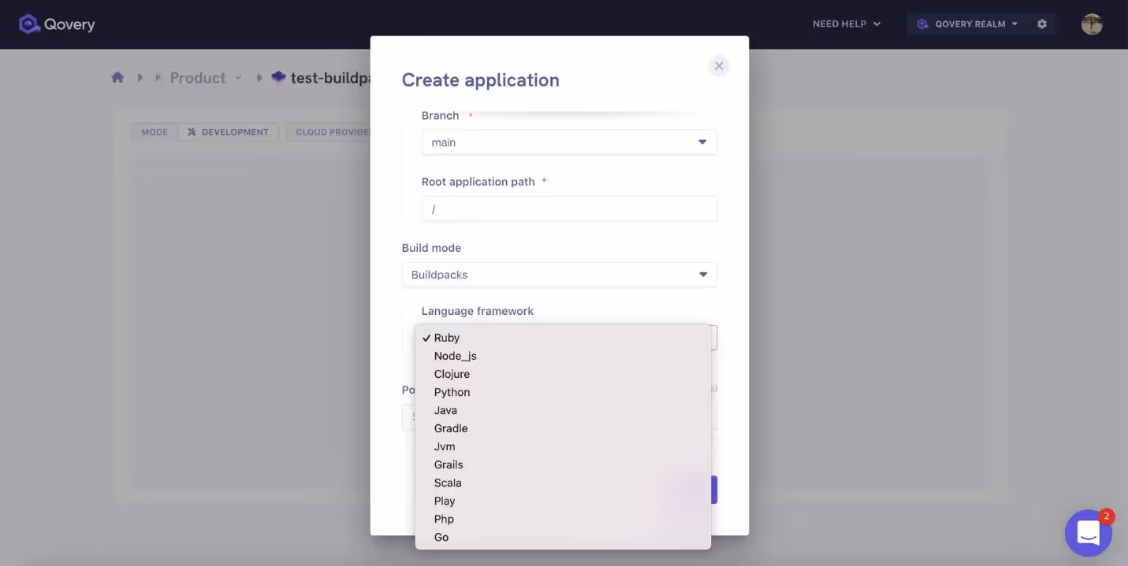Open the QOVERY REALM organization switcher

(967, 24)
